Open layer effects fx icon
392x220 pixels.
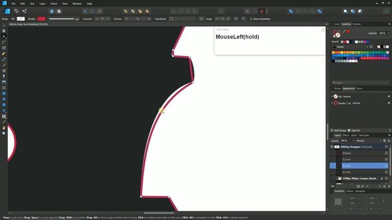[x=367, y=186]
